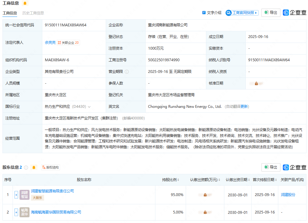Image resolution: width=308 pixels, height=223 pixels.
Task: Switch to 历史工商信息 tab
Action: click(33, 13)
